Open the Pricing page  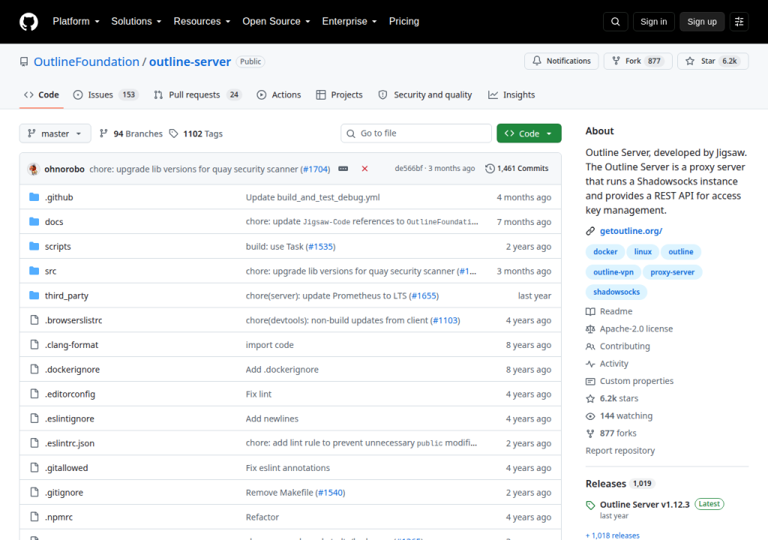pyautogui.click(x=404, y=22)
